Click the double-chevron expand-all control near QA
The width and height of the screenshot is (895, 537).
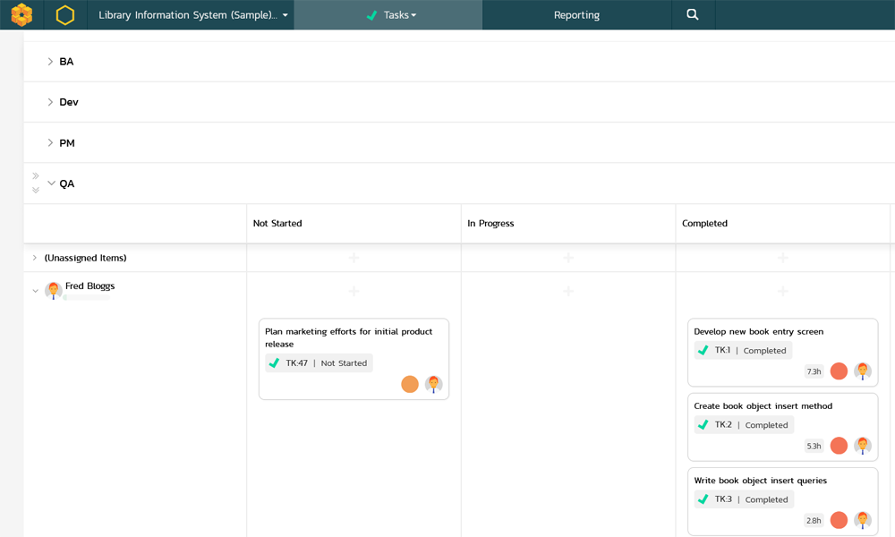pos(36,190)
